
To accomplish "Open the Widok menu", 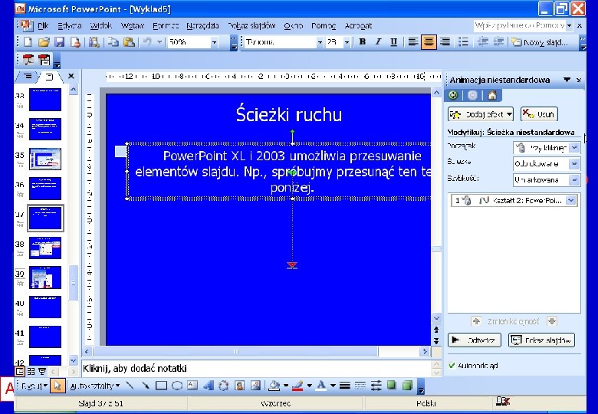I will point(101,25).
